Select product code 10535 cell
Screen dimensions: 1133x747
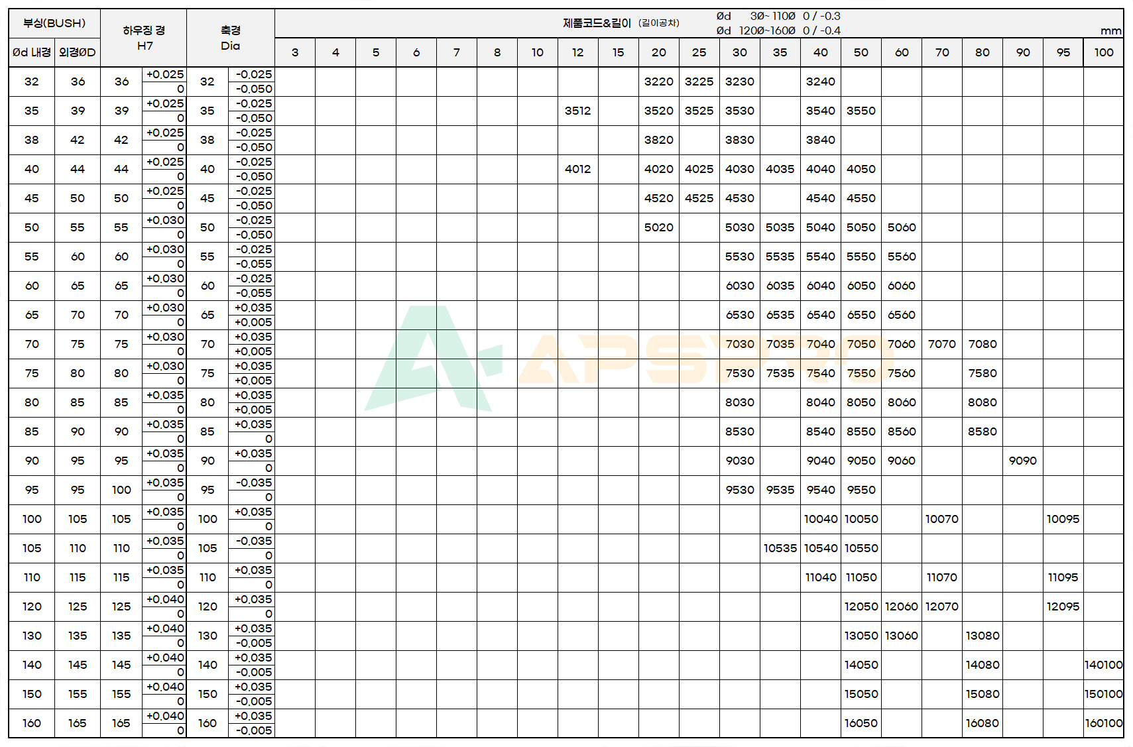pyautogui.click(x=780, y=548)
